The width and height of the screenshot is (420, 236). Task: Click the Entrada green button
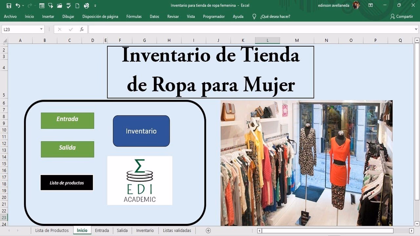click(x=67, y=120)
